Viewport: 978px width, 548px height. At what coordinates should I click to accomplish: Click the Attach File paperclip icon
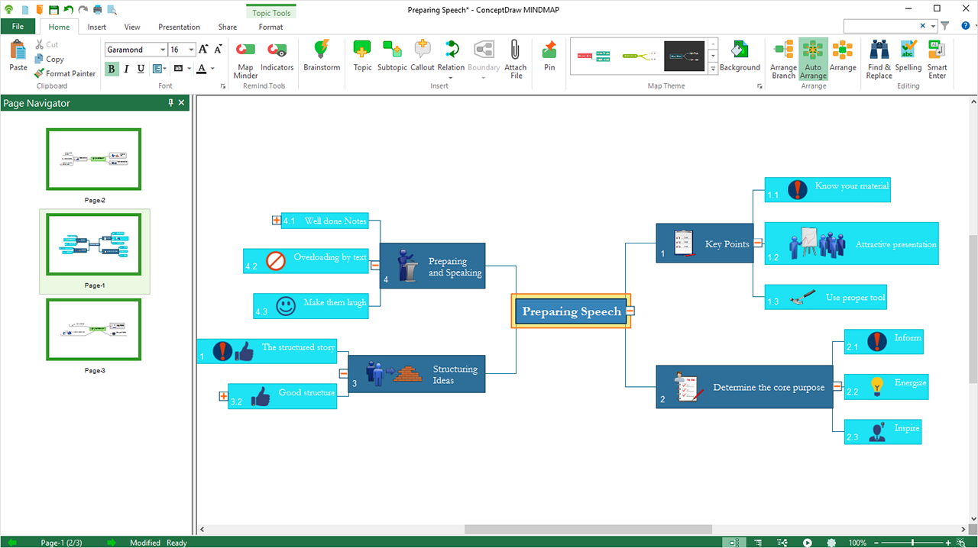tap(516, 56)
